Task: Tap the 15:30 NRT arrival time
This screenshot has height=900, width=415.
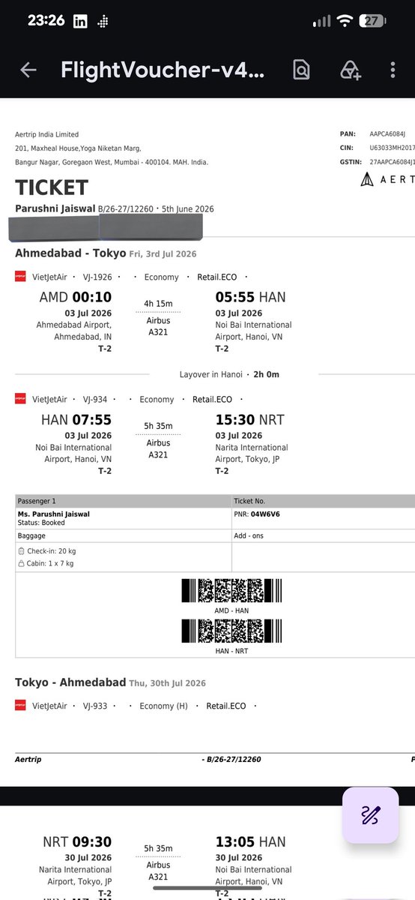Action: pos(249,420)
